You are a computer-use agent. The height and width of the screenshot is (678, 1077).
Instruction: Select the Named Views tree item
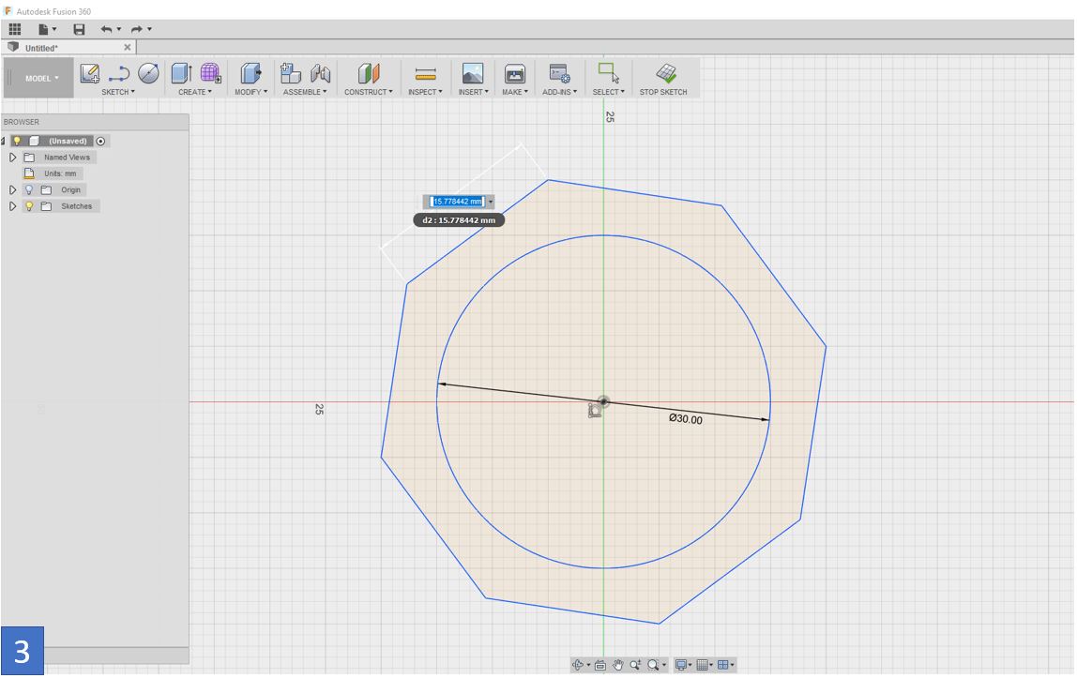(x=67, y=158)
